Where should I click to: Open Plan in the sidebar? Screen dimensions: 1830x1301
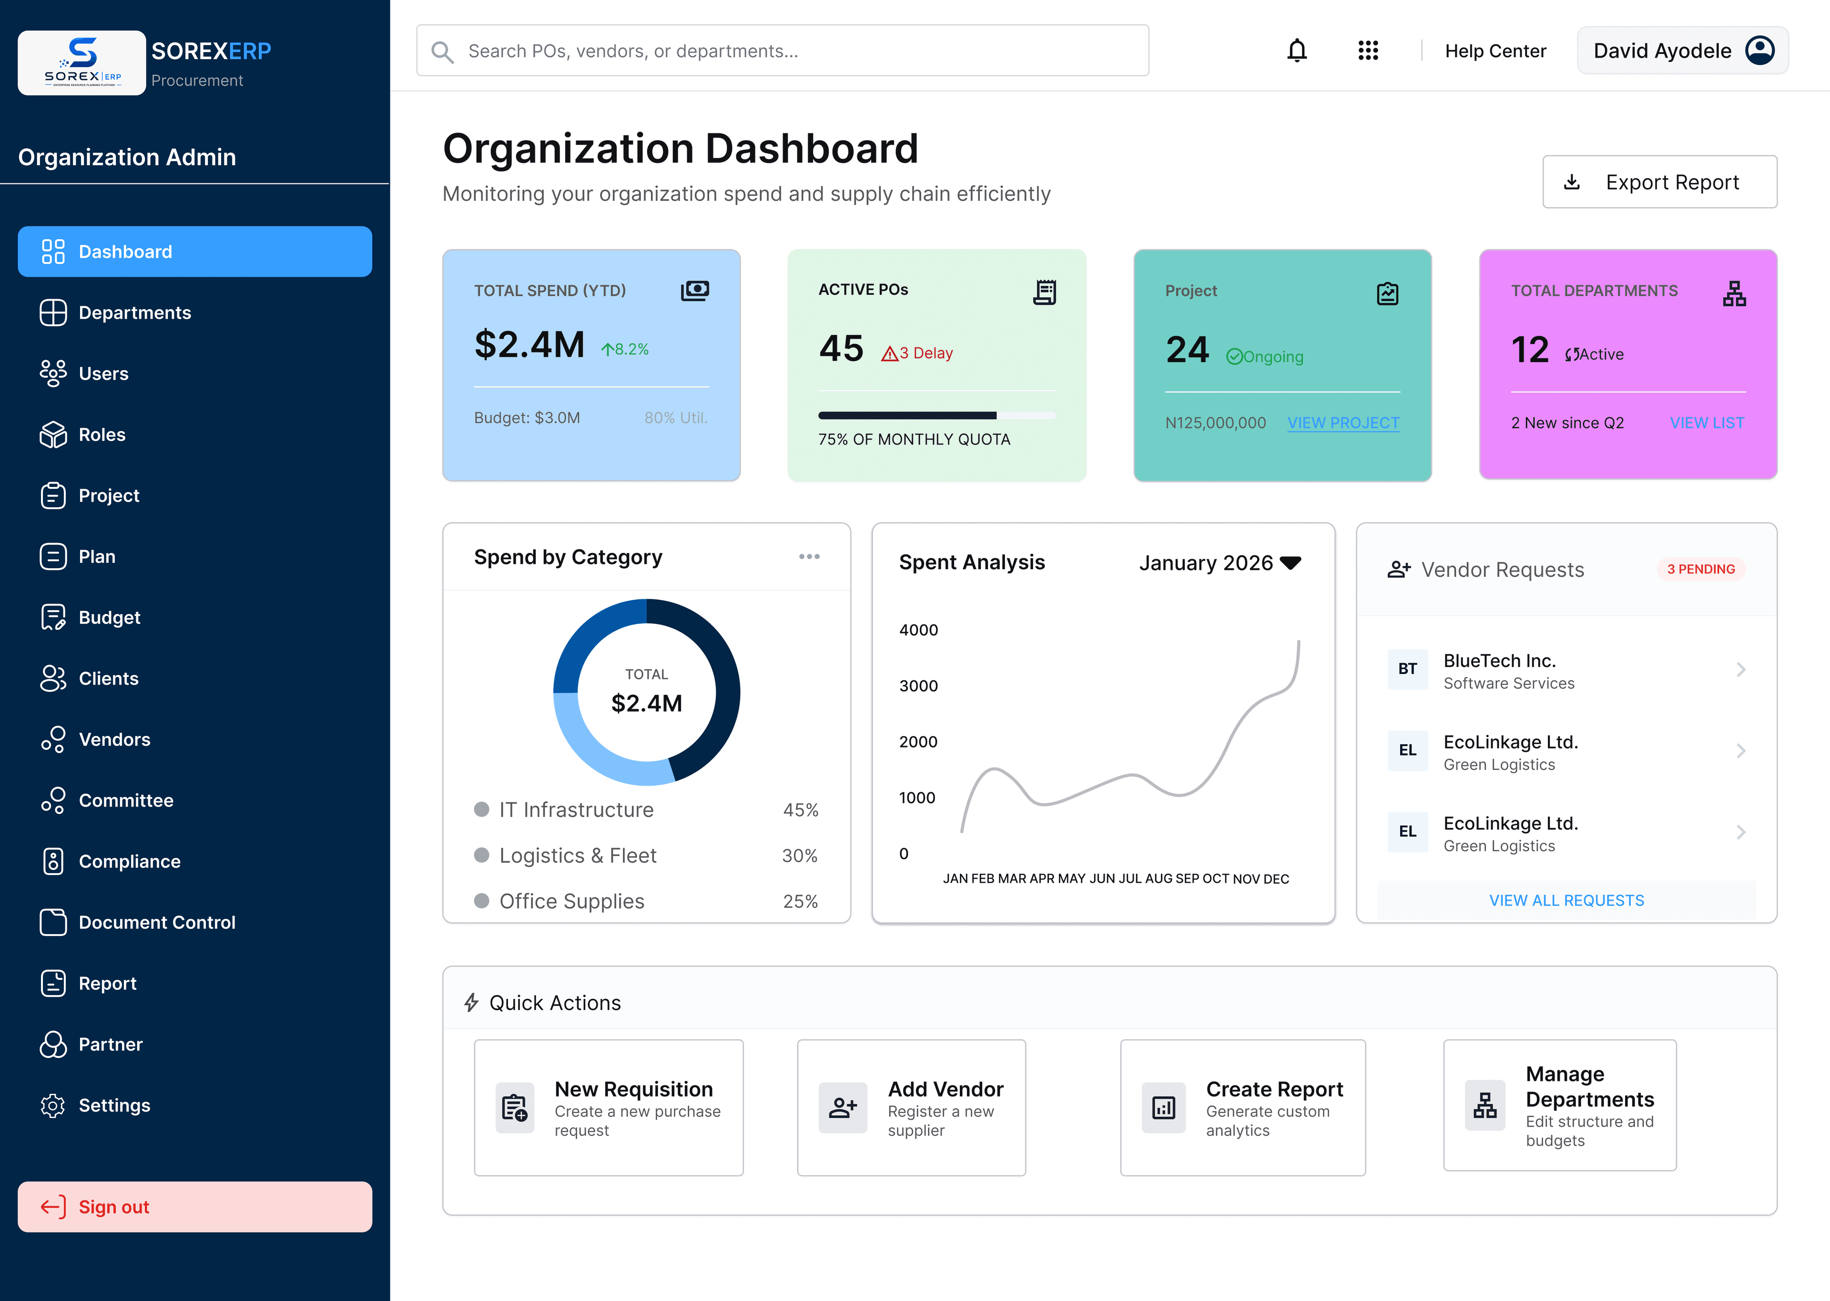point(195,556)
